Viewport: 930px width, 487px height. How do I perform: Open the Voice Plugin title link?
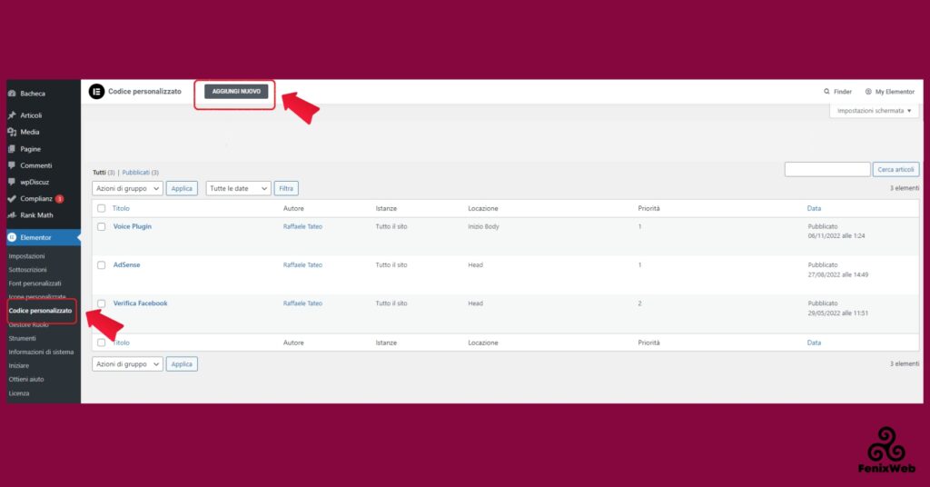(x=133, y=226)
